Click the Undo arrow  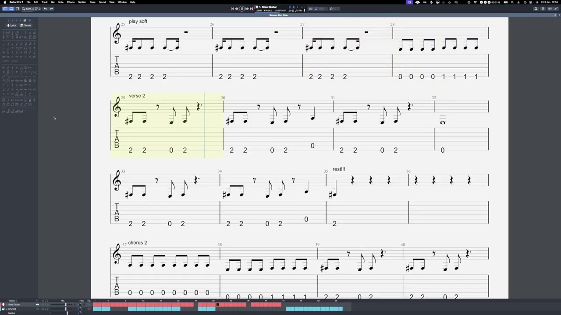click(45, 9)
